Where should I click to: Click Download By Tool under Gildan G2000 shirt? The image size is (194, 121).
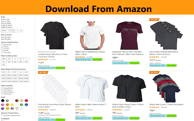(x=83, y=59)
